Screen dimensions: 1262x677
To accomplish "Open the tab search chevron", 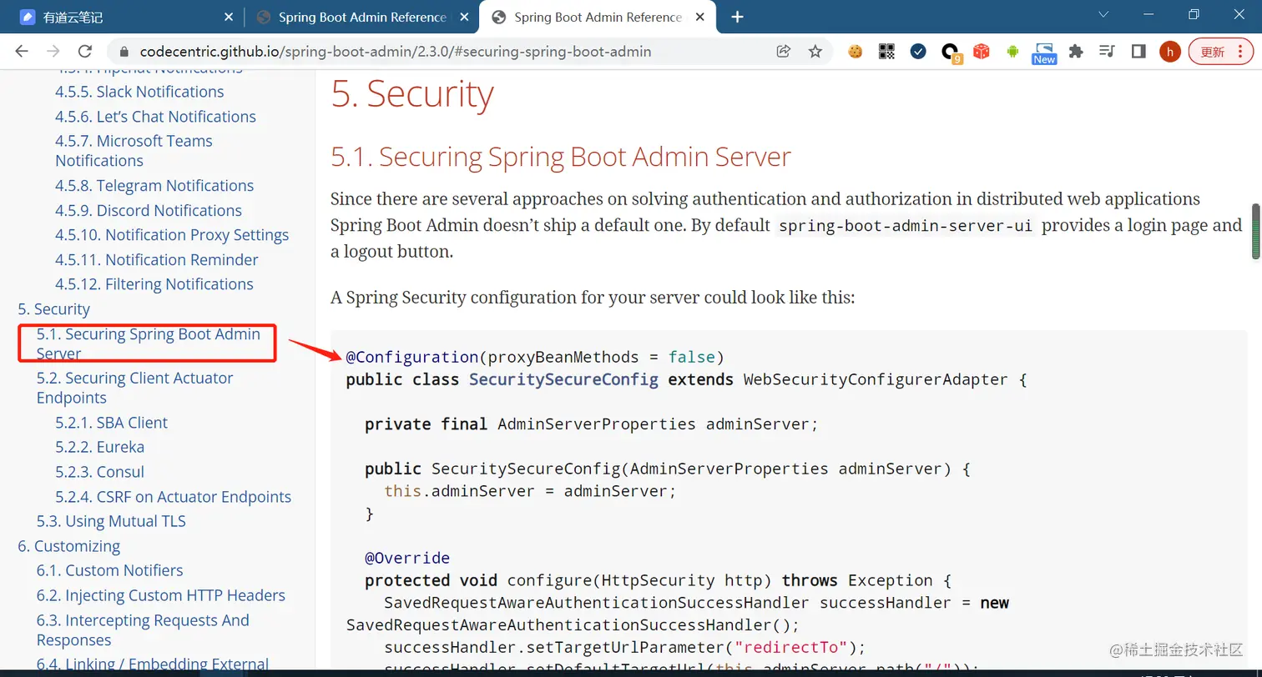I will pos(1103,15).
